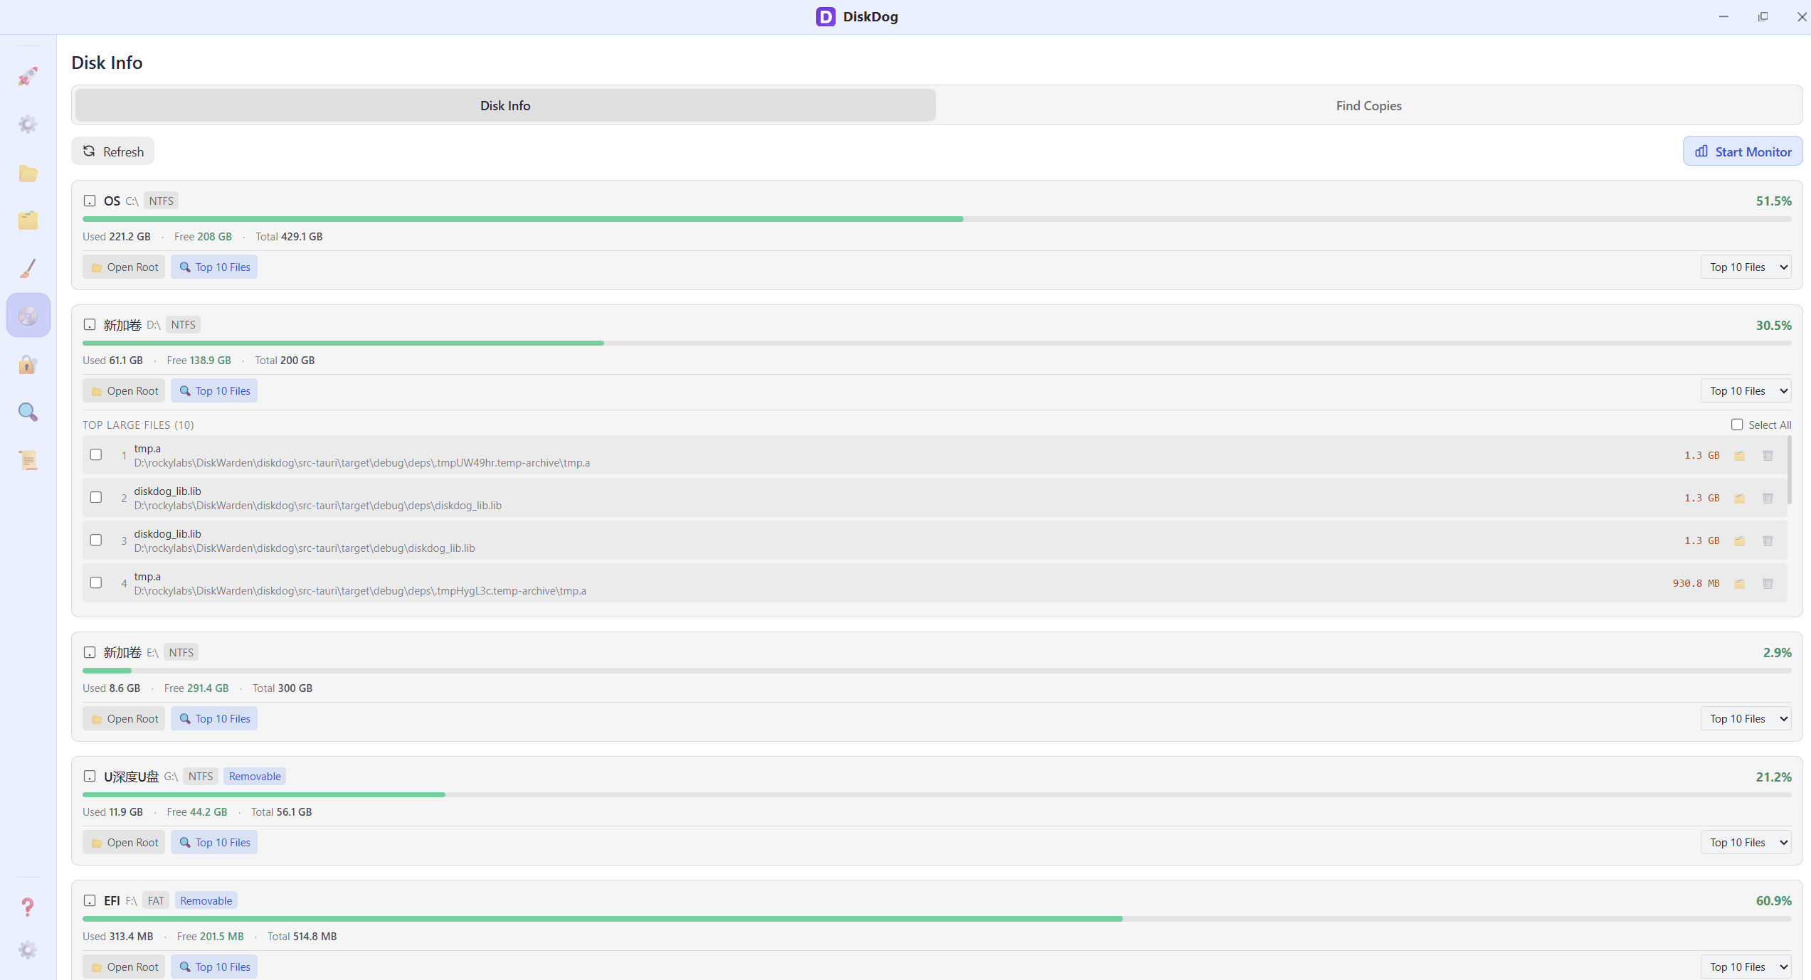Image resolution: width=1811 pixels, height=980 pixels.
Task: Tick the G:\ U盘 drive checkbox
Action: [90, 777]
